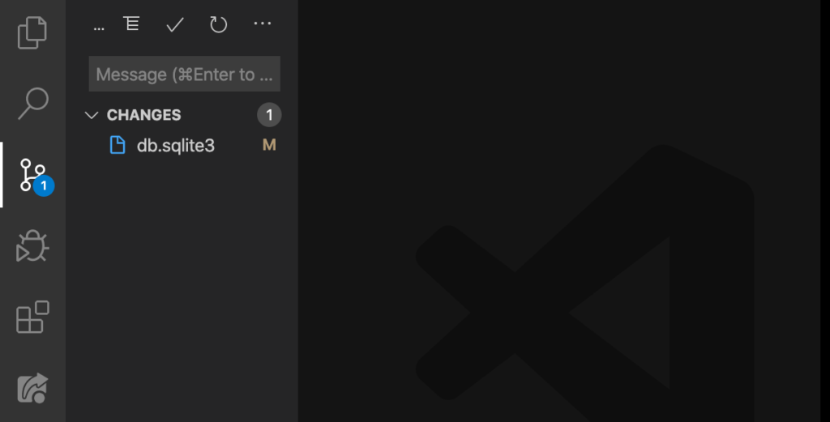Refresh source control with circular arrow
Viewport: 830px width, 422px height.
coord(218,24)
